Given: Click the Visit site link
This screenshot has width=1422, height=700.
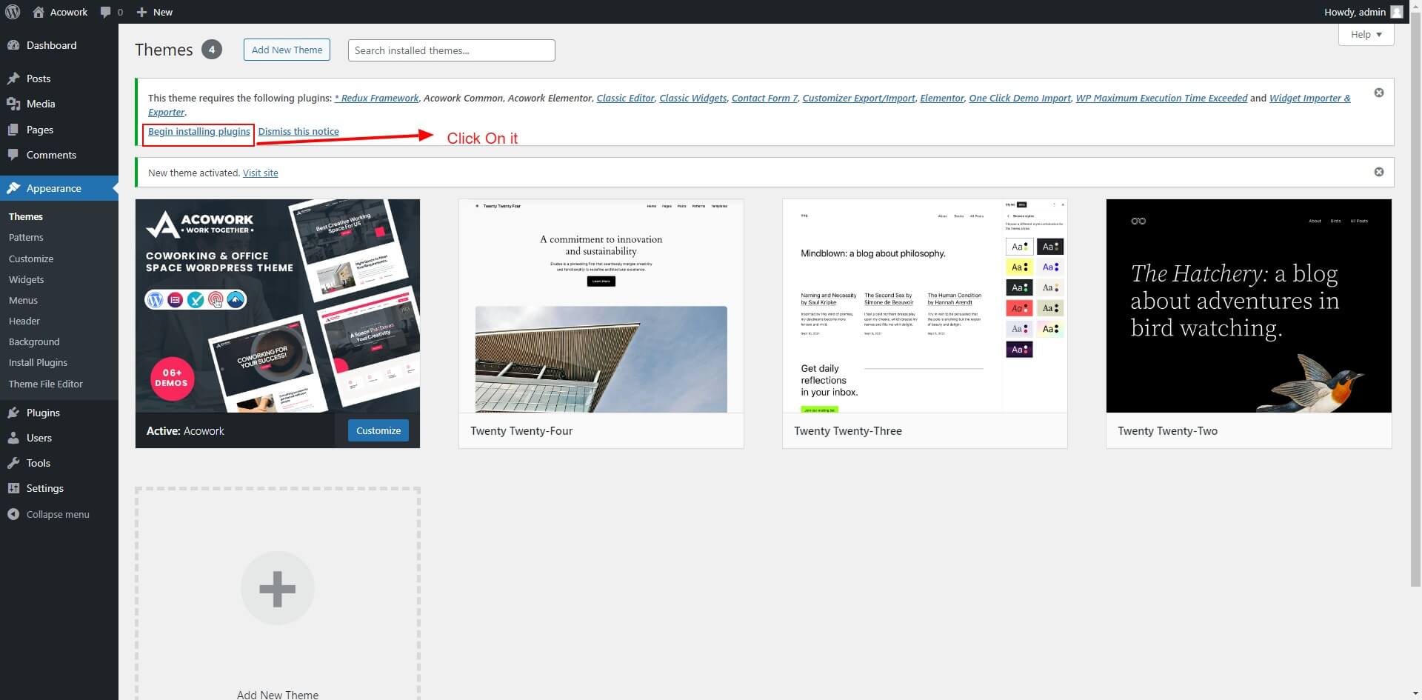Looking at the screenshot, I should (x=261, y=173).
